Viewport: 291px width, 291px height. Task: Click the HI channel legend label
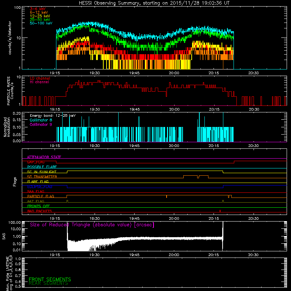click(x=39, y=82)
